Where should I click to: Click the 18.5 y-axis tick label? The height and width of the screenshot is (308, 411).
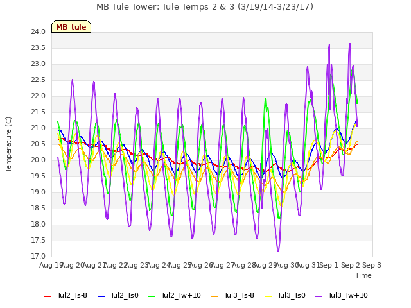click(39, 208)
